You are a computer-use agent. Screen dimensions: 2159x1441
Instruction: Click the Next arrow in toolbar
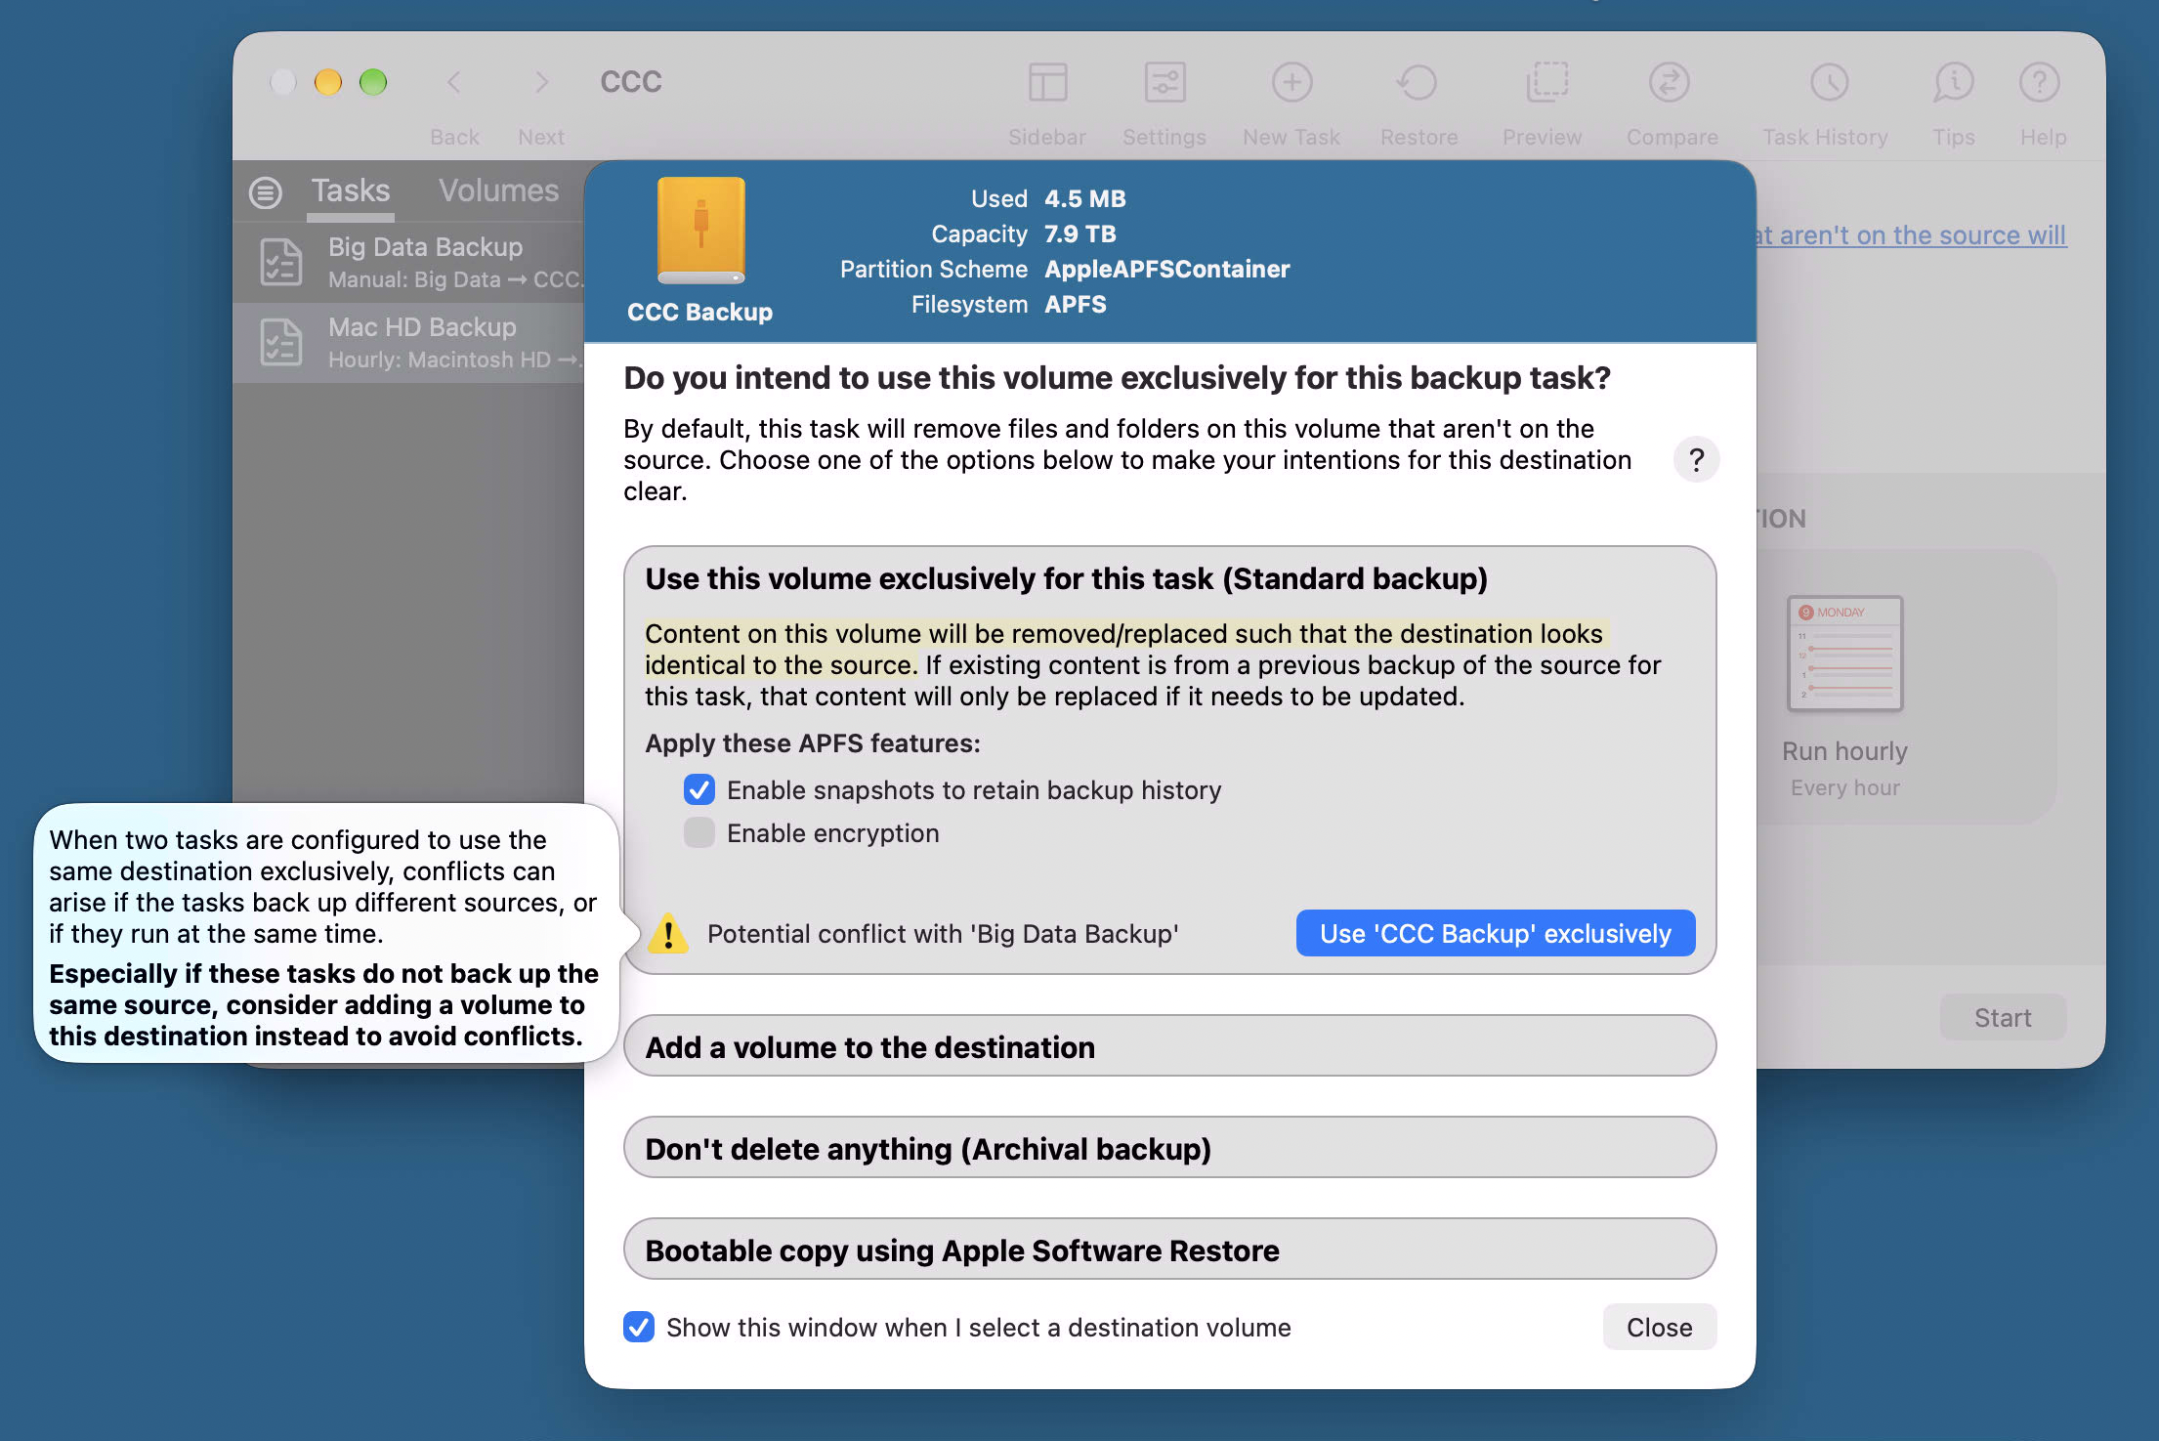click(541, 82)
